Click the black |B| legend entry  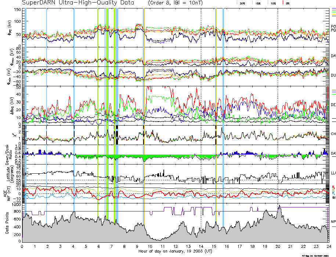(x=334, y=198)
